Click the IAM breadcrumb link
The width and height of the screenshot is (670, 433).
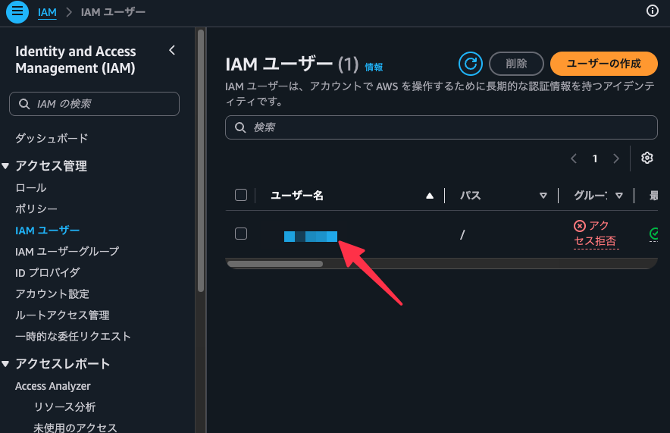click(47, 12)
